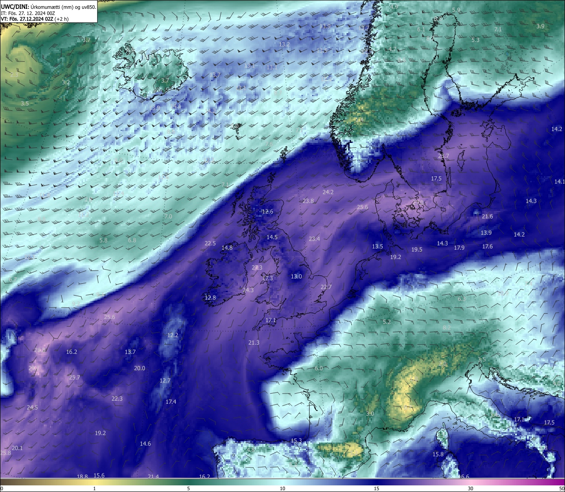Click the 14.6 map value

click(145, 444)
